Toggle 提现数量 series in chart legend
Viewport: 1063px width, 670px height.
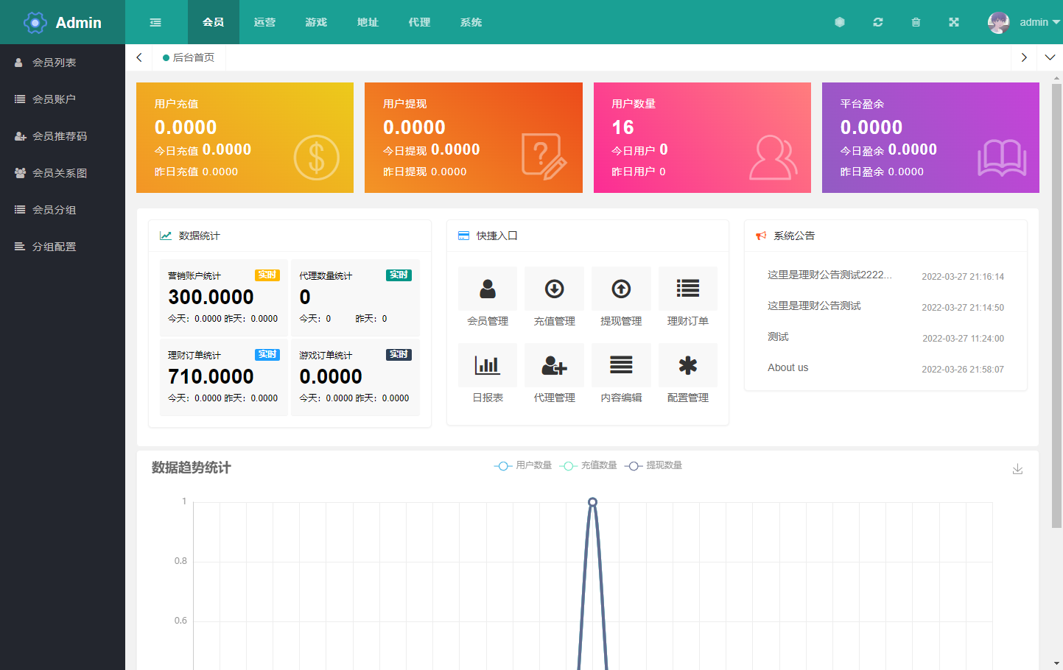click(653, 465)
